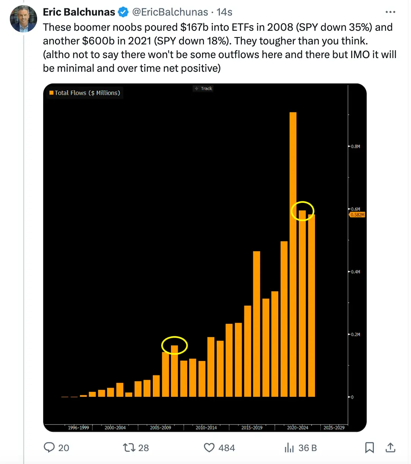Click the repost arrows icon
The width and height of the screenshot is (411, 464).
tap(129, 448)
